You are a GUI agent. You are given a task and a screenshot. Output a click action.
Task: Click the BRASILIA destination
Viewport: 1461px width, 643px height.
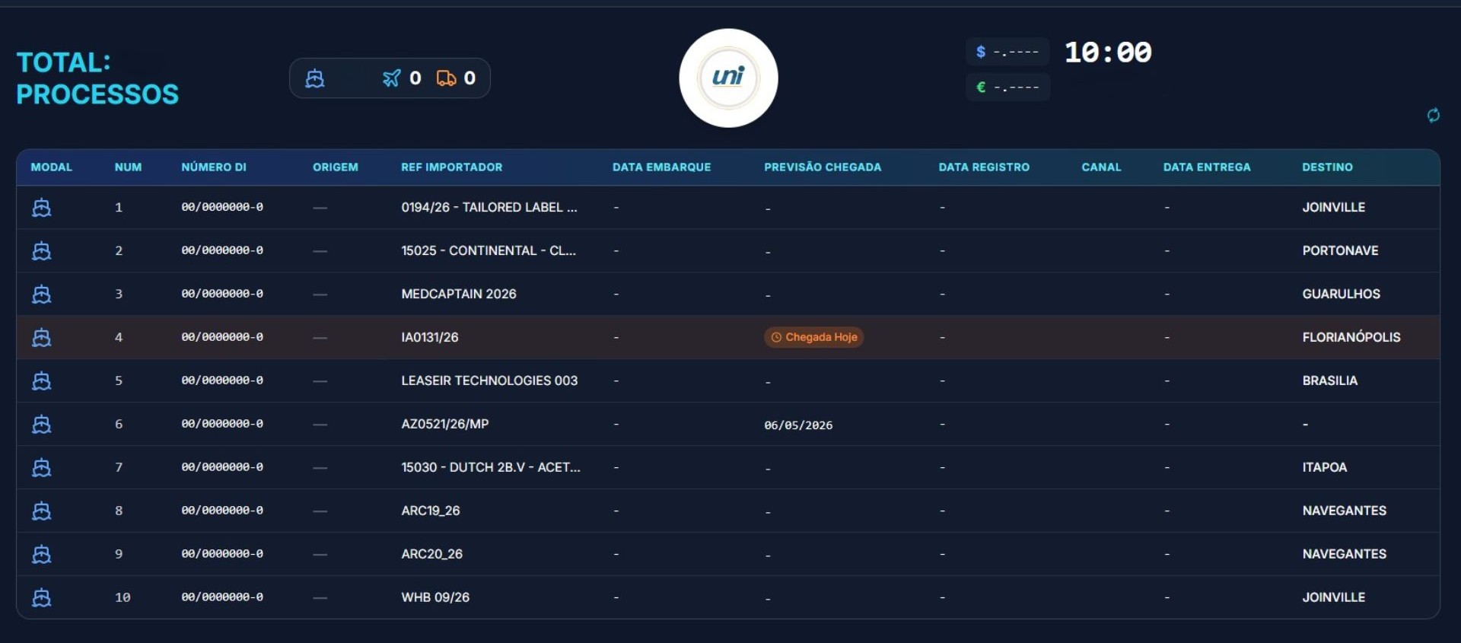(x=1329, y=380)
